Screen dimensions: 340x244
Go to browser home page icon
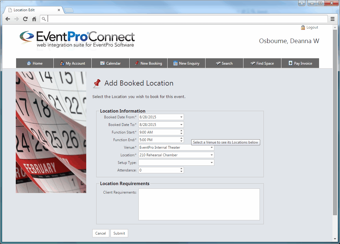34,19
